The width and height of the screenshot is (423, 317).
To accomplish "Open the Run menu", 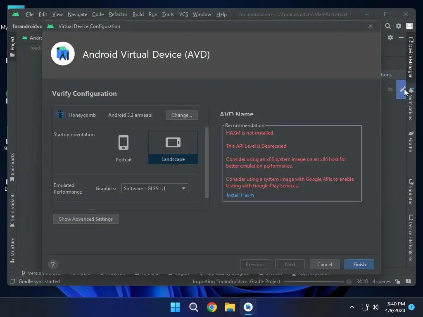I will pyautogui.click(x=153, y=14).
